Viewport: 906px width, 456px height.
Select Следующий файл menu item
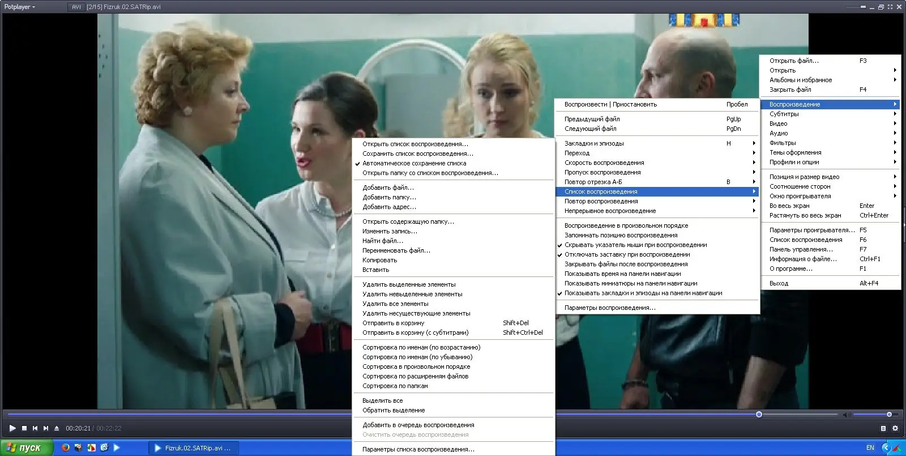657,129
